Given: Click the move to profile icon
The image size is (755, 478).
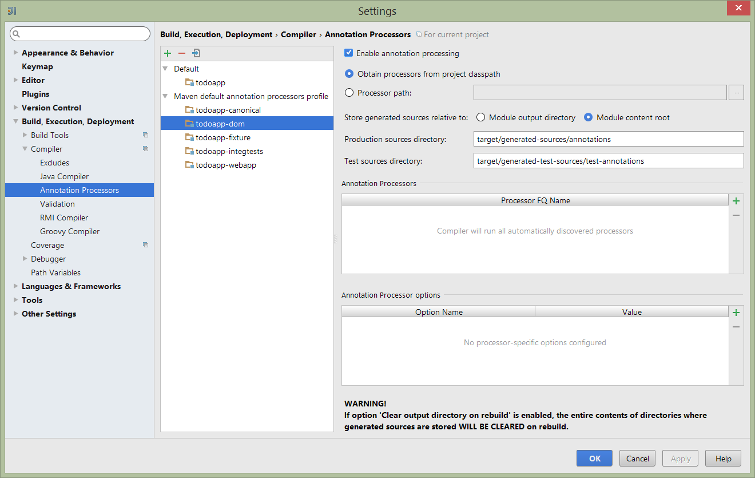Looking at the screenshot, I should pyautogui.click(x=196, y=53).
